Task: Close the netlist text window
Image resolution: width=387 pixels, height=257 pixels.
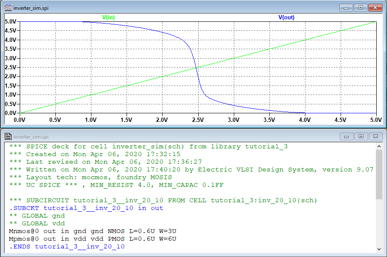Action: 375,136
